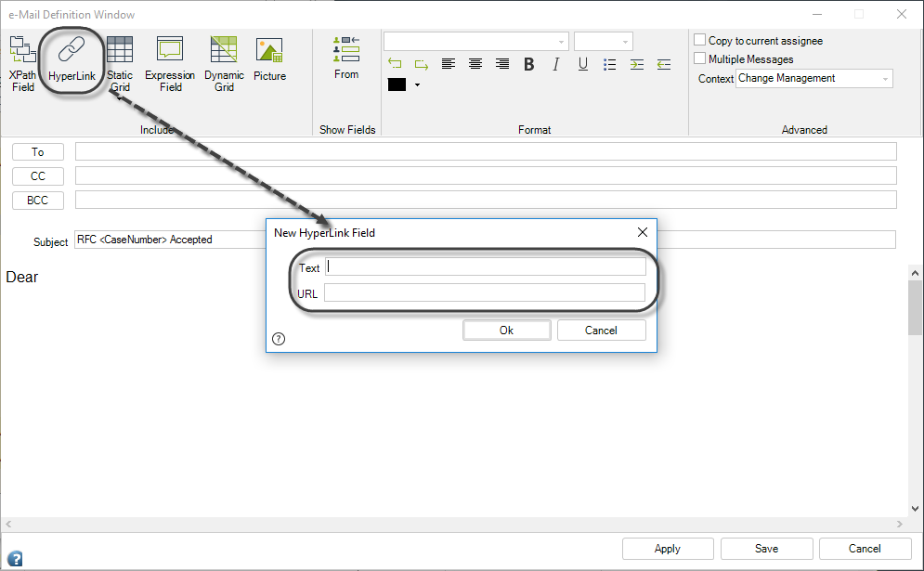Confirm the hyperlink with Ok
The height and width of the screenshot is (571, 924).
[507, 330]
